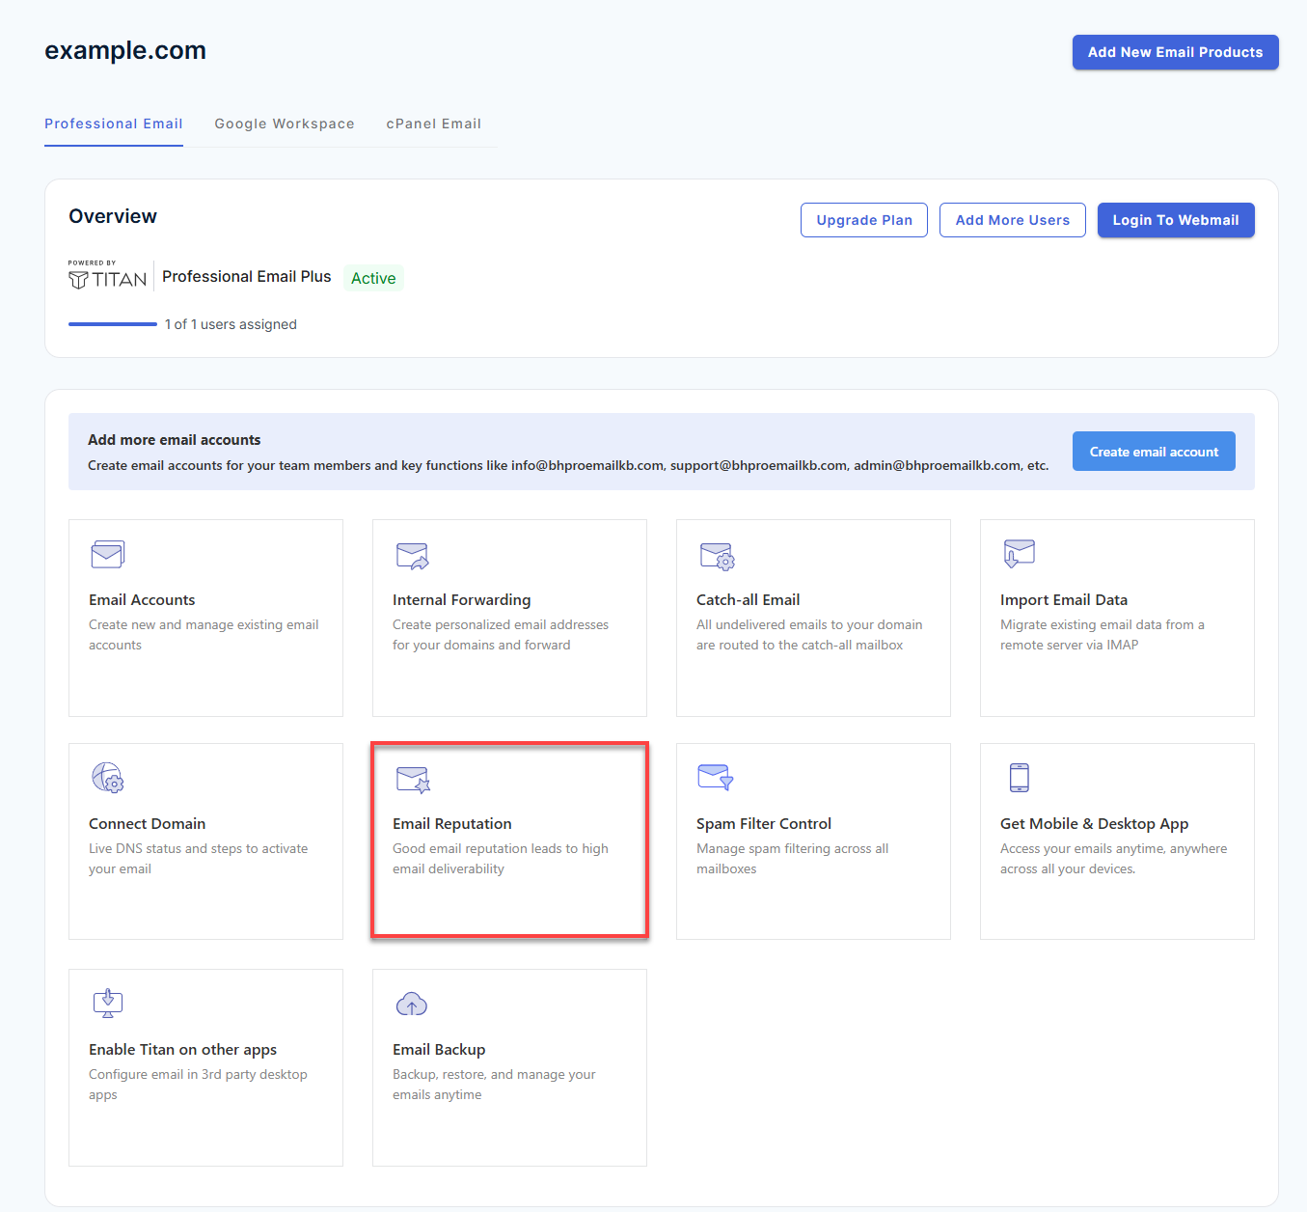Viewport: 1307px width, 1212px height.
Task: Open Get Mobile & Desktop App title
Action: [x=1094, y=824]
